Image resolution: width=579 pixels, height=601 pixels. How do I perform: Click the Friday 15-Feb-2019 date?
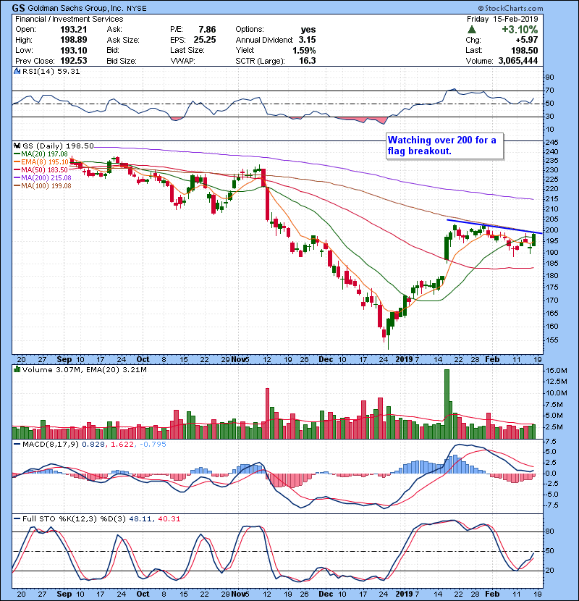[502, 19]
